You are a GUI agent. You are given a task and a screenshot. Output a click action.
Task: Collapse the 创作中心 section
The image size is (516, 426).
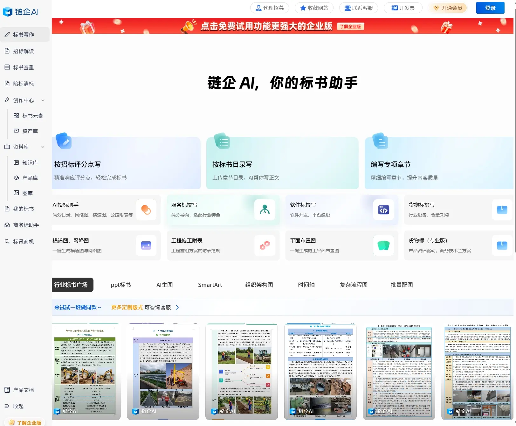pos(43,100)
